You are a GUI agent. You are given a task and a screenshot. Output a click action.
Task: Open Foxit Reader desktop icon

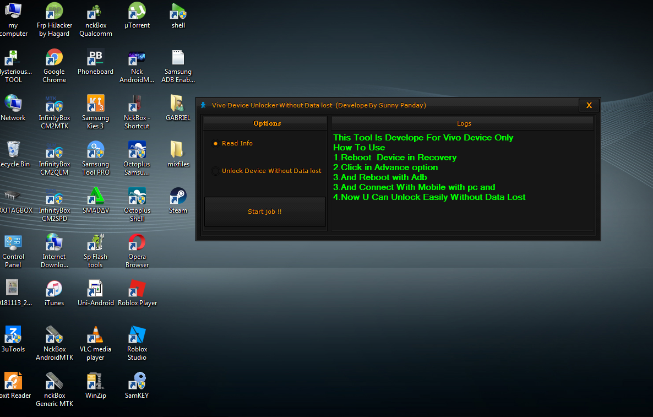coord(14,386)
